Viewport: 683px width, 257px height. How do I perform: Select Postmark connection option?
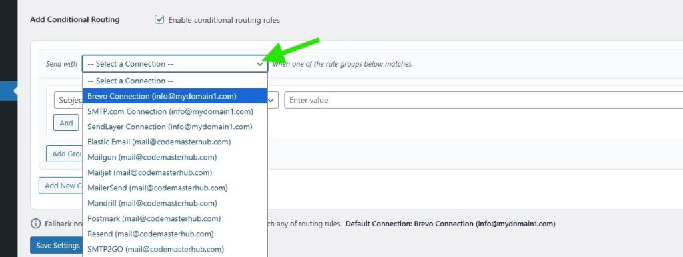pos(175,218)
